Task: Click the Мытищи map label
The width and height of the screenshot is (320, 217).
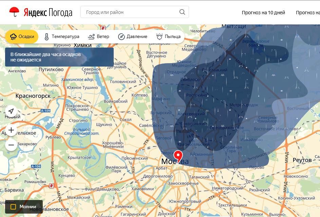Action: 234,26
